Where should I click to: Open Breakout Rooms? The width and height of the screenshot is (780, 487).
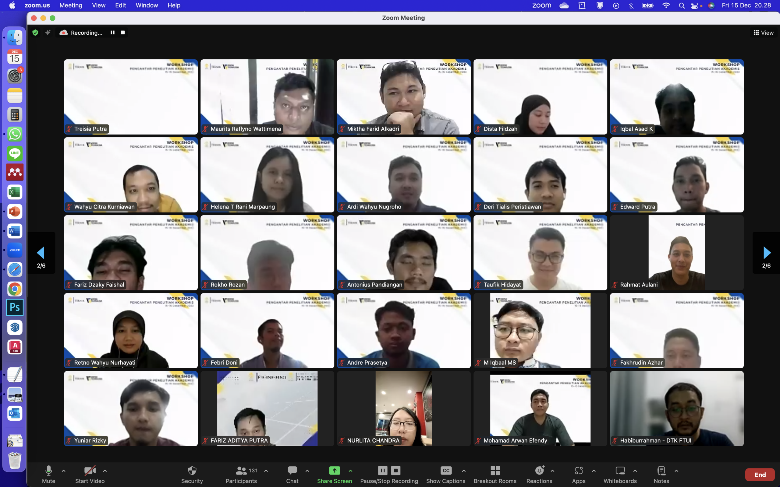495,474
